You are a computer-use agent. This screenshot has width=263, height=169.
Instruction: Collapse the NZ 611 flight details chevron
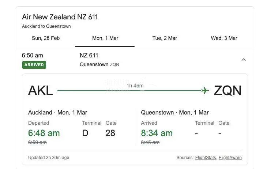coord(244,60)
